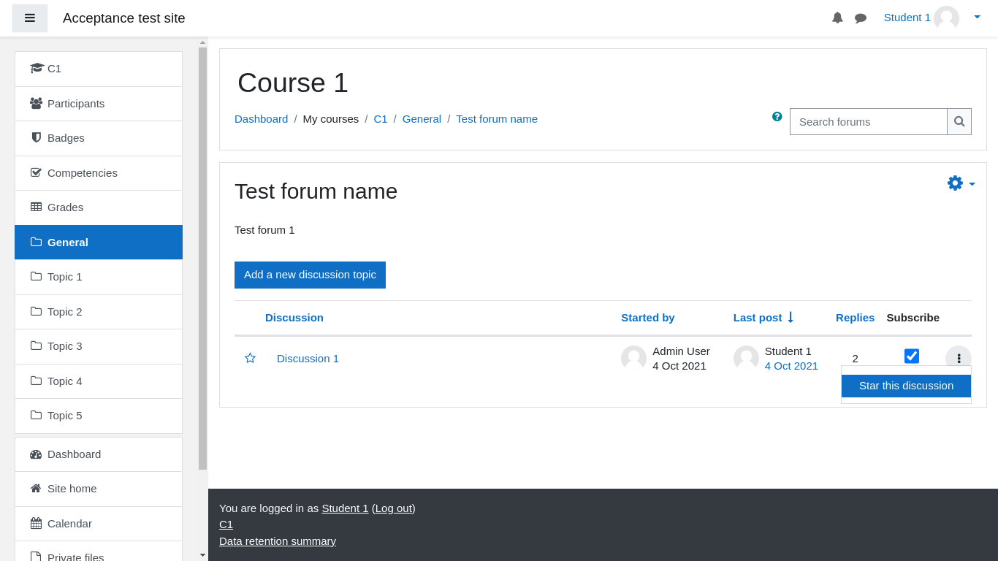Open the messages speech bubble icon
Viewport: 998px width, 561px height.
(x=861, y=18)
